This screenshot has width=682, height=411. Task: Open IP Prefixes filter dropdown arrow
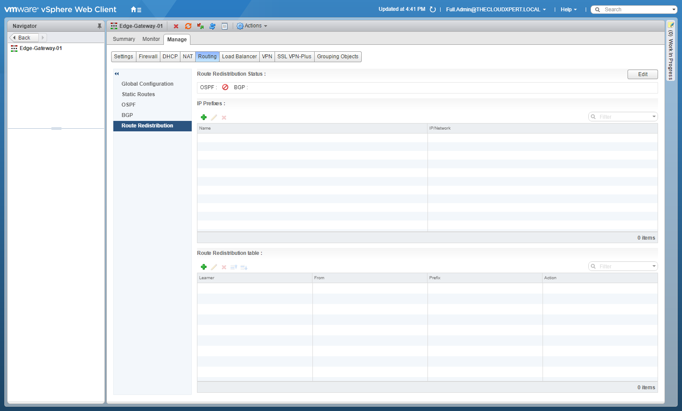pyautogui.click(x=654, y=117)
